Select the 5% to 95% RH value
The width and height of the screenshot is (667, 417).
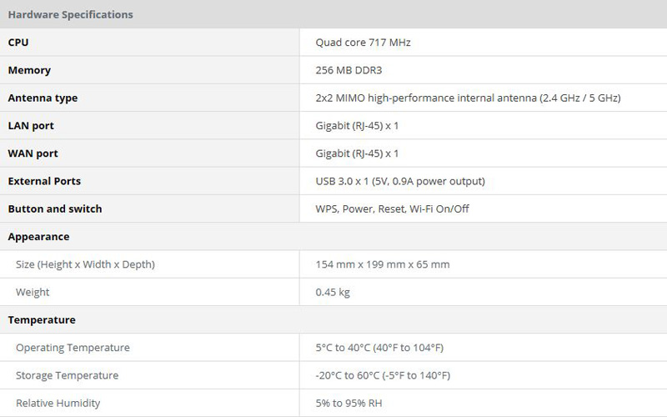click(x=349, y=403)
